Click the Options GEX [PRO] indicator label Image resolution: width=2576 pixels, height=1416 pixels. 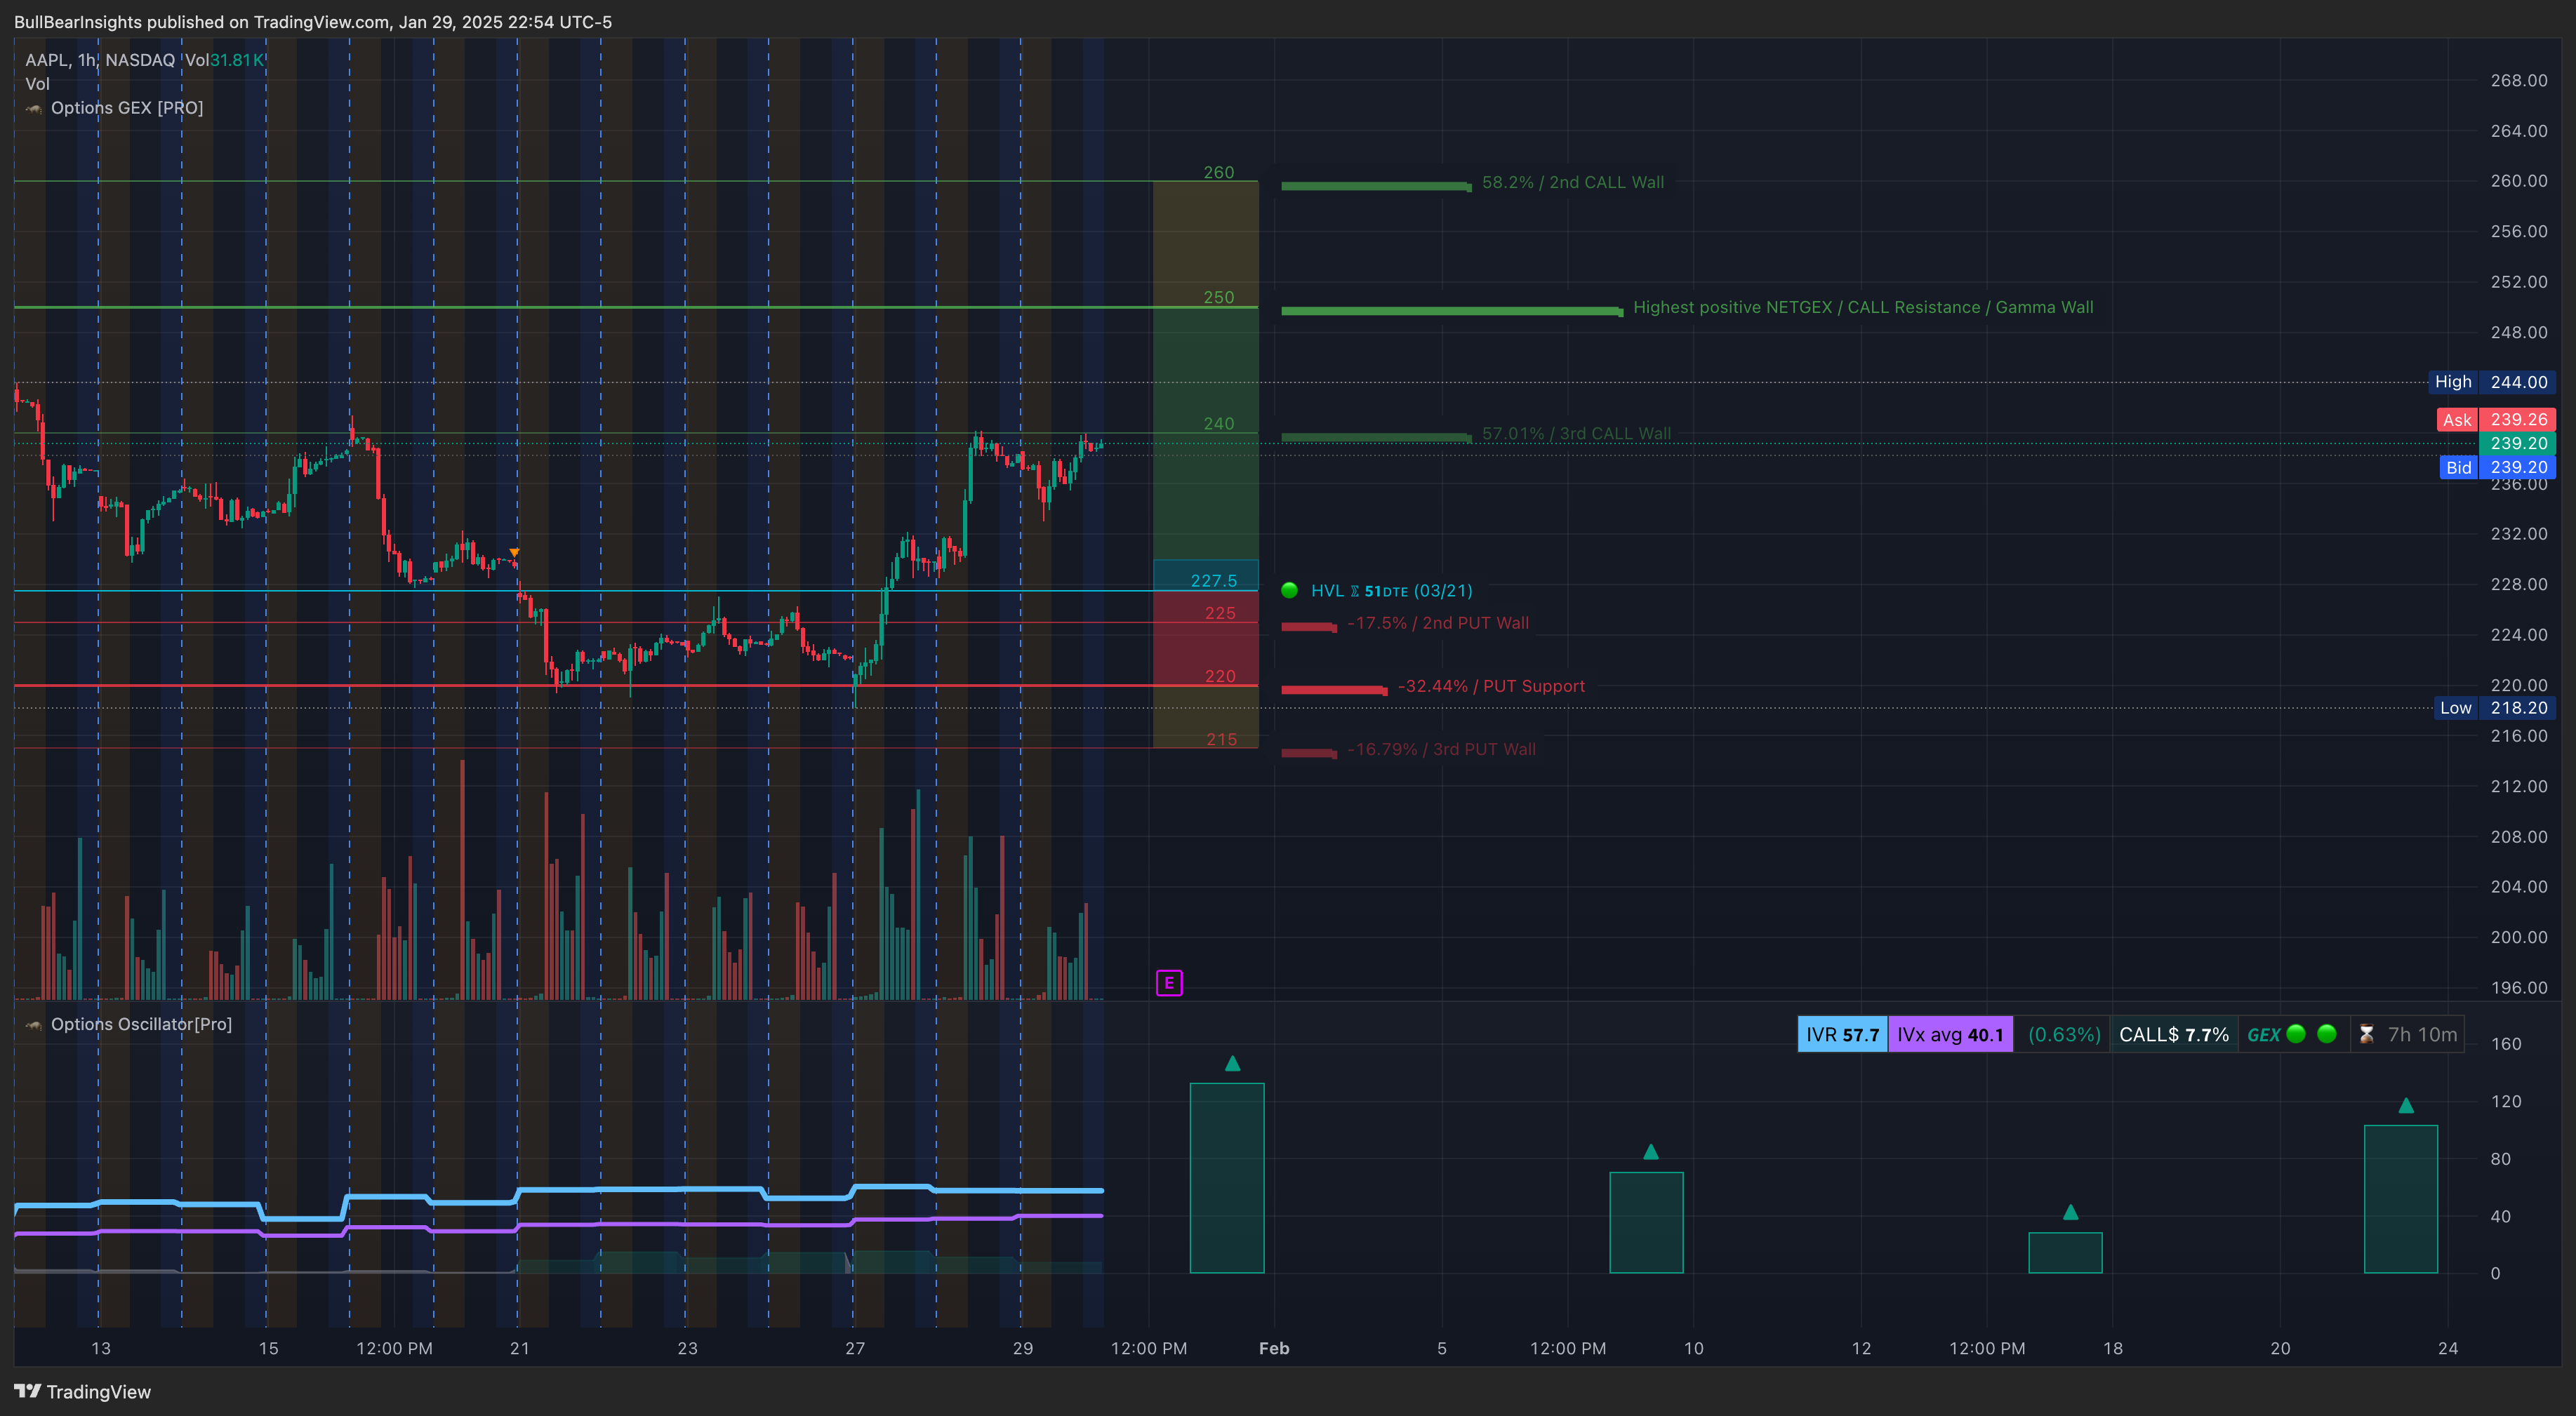127,108
